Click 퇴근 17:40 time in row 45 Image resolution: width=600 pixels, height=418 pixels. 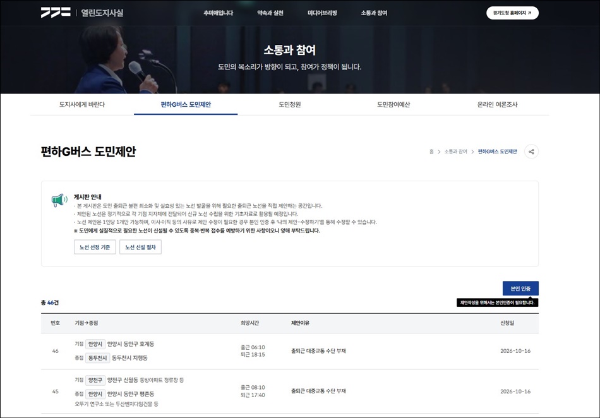click(x=253, y=395)
